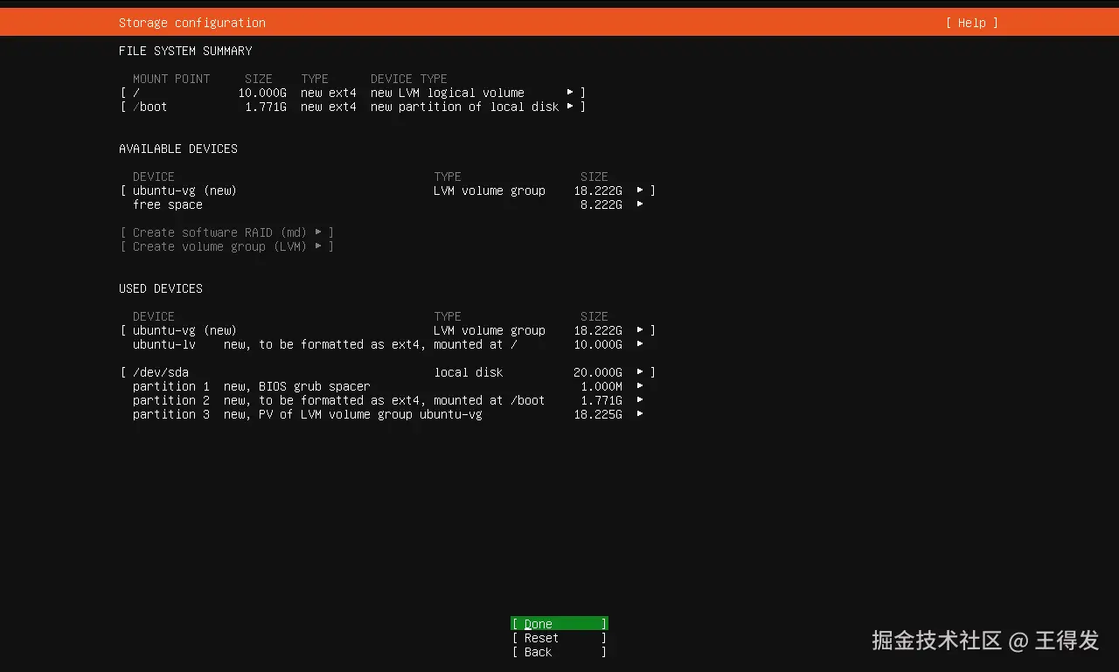The height and width of the screenshot is (672, 1119).
Task: Select partition 2 row
Action: 388,400
